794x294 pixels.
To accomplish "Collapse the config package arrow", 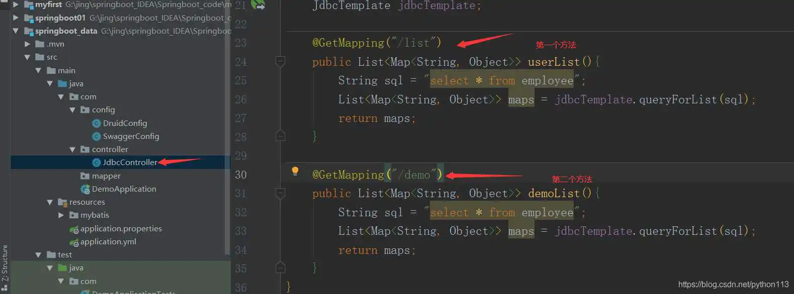I will [72, 110].
